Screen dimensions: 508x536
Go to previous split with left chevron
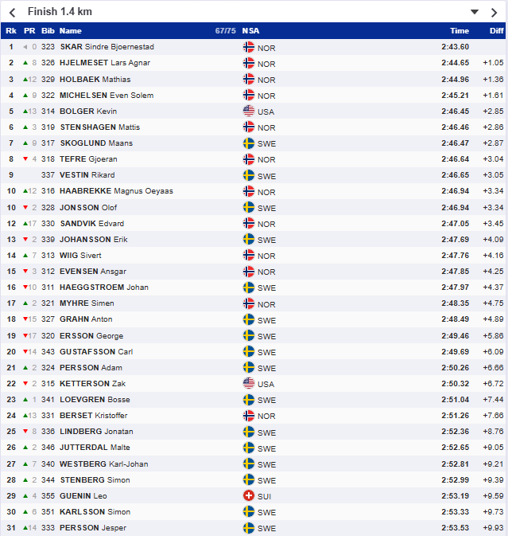[12, 13]
